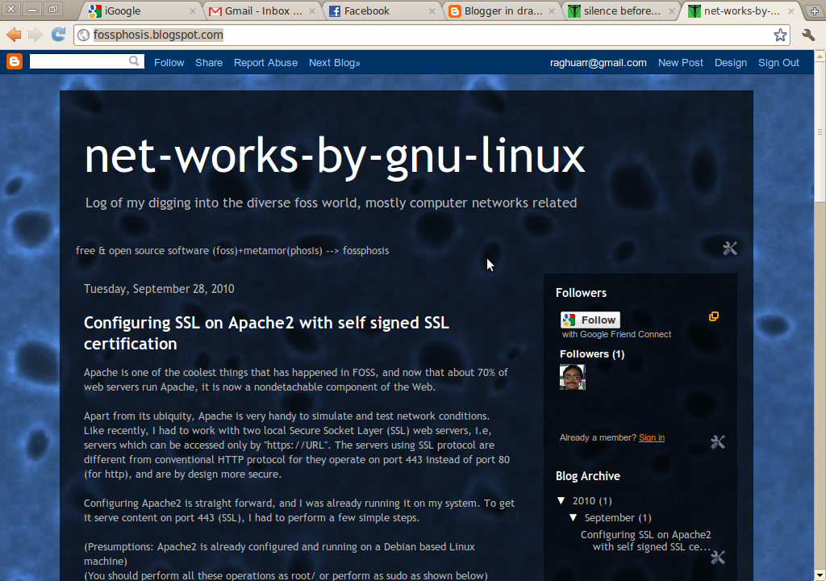This screenshot has width=826, height=581.
Task: Click the orange Blogger logo icon
Action: tap(15, 61)
